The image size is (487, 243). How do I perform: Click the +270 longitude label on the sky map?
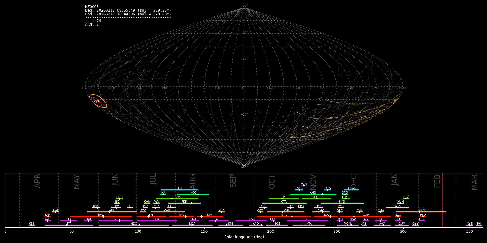323,88
